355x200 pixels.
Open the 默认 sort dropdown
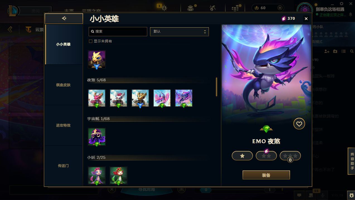tap(179, 31)
